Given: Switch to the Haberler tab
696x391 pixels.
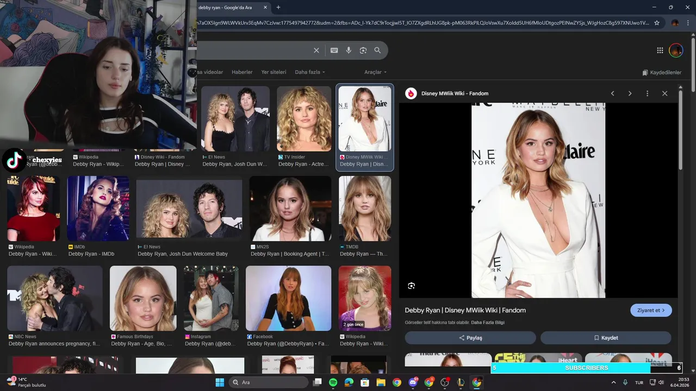Looking at the screenshot, I should [x=242, y=72].
